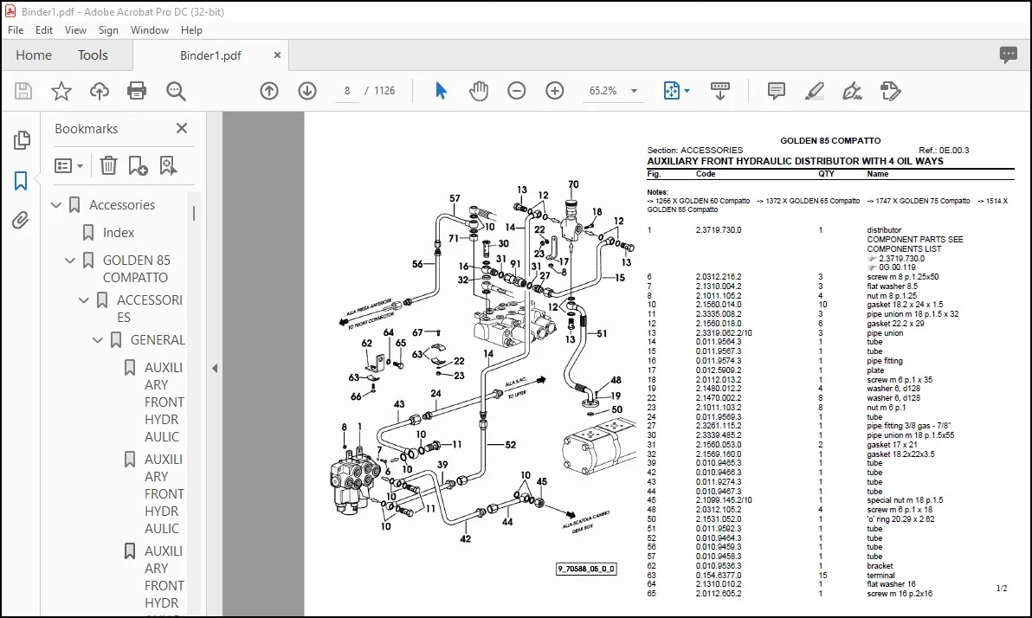This screenshot has width=1032, height=618.
Task: Collapse the GENERAL bookmark
Action: tap(98, 340)
